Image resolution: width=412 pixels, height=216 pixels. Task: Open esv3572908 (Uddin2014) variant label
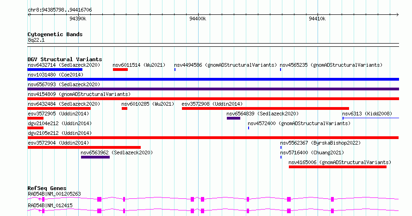[x=212, y=104]
